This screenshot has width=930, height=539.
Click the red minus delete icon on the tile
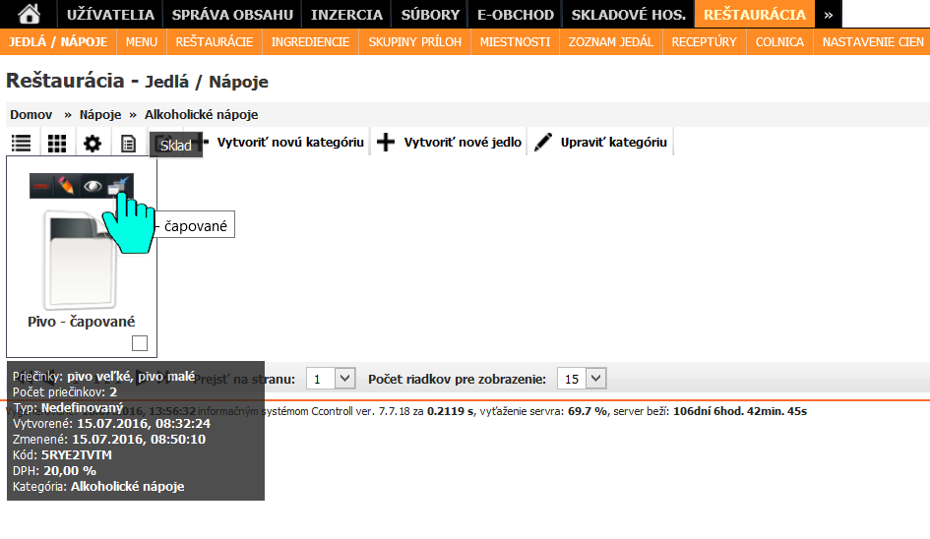(x=41, y=186)
